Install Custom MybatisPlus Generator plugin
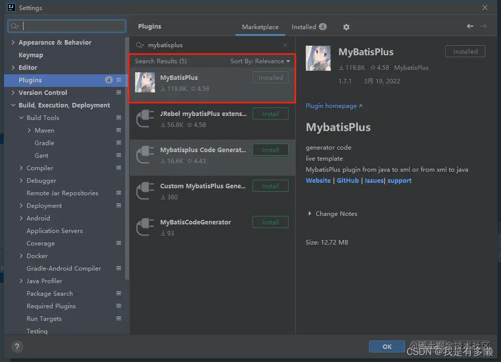Screen dimensions: 501x362 270,186
